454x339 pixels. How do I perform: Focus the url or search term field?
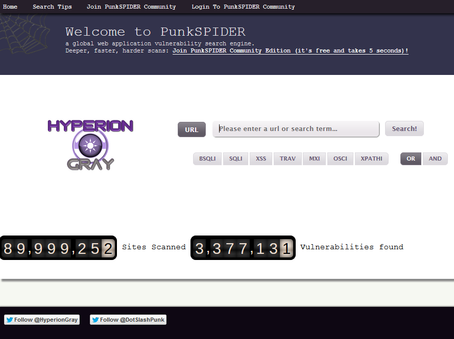coord(296,129)
